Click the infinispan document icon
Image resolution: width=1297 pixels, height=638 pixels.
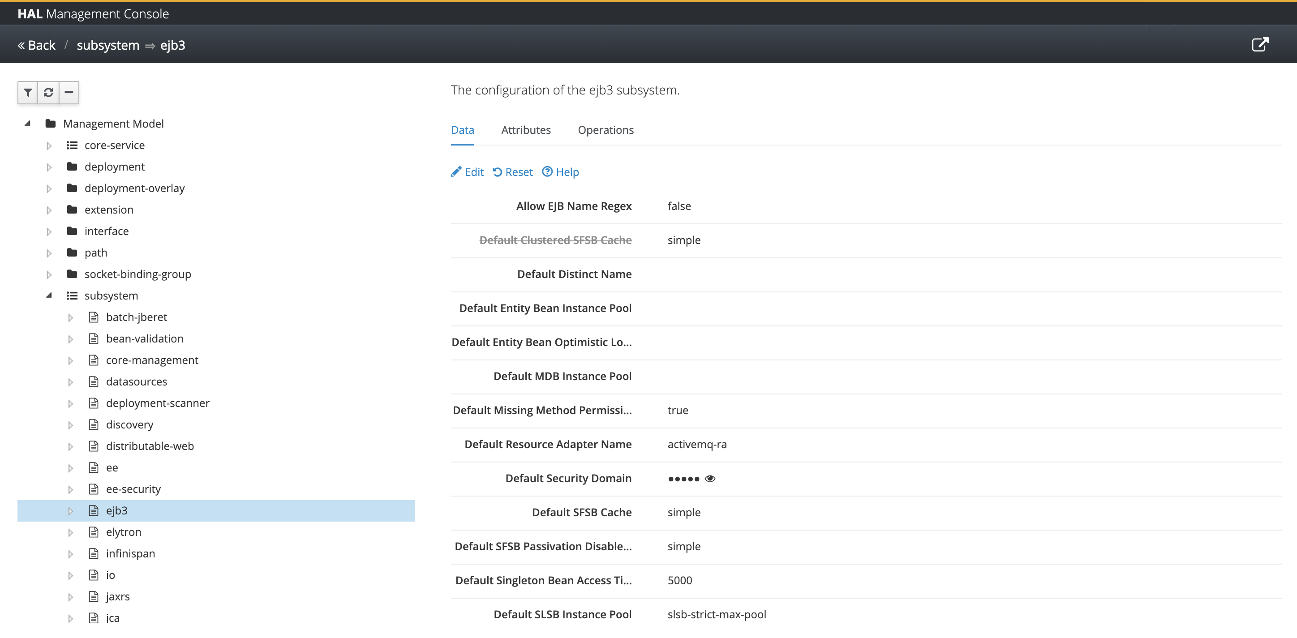94,553
